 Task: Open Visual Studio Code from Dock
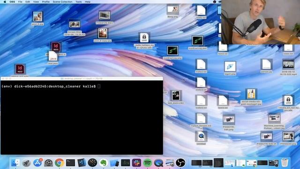[82, 163]
